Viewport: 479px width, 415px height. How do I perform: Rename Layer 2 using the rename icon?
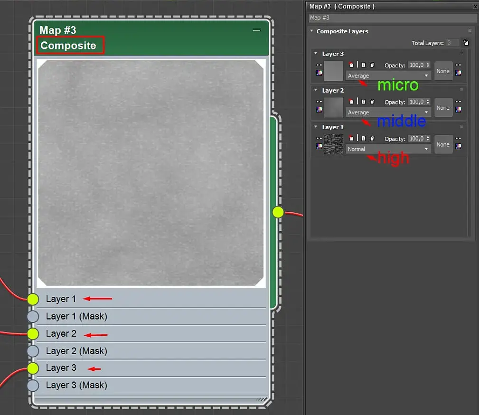pos(363,102)
